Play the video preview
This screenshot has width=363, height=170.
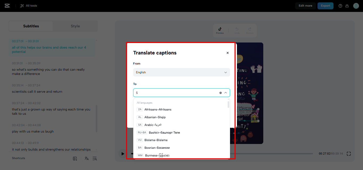pos(123,154)
